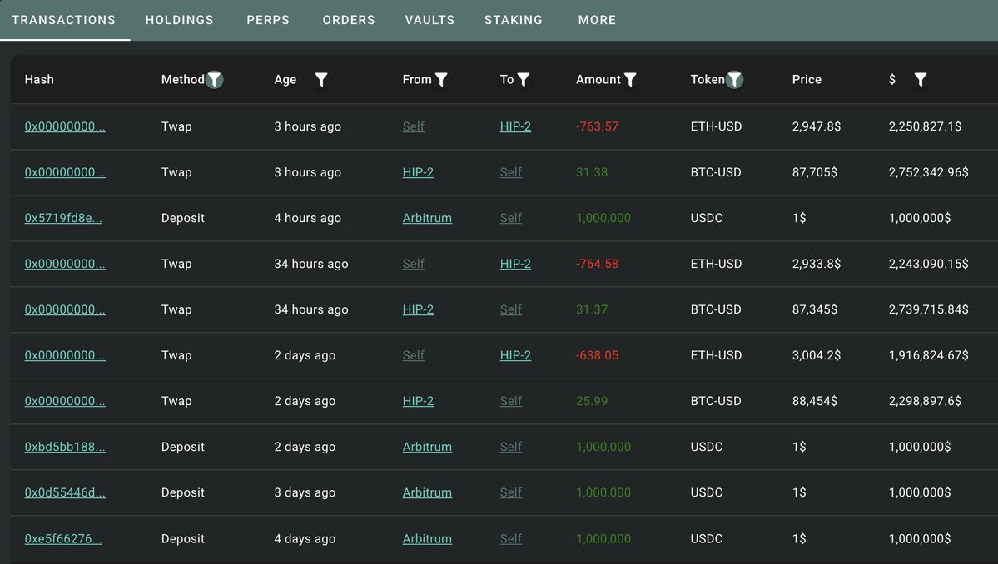The height and width of the screenshot is (564, 998).
Task: Click HIP-2 link in first Twap row
Action: (515, 126)
